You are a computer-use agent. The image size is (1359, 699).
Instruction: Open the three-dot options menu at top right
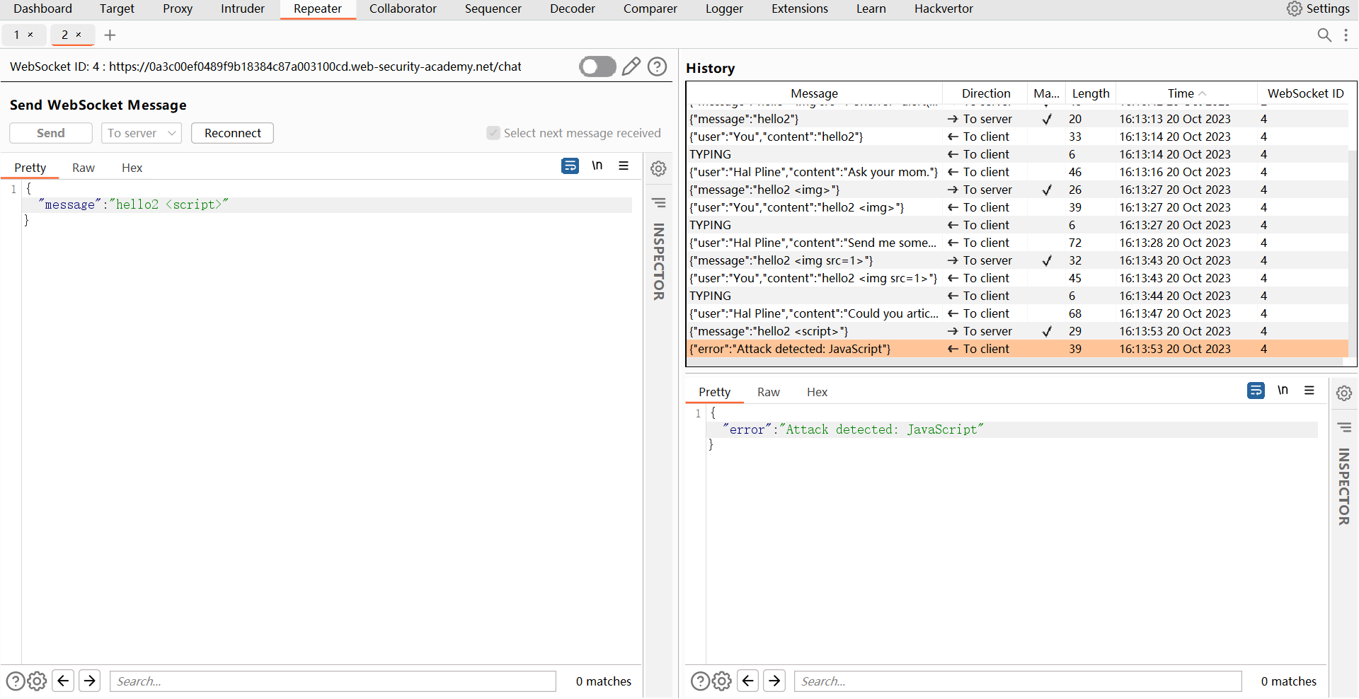click(1346, 35)
